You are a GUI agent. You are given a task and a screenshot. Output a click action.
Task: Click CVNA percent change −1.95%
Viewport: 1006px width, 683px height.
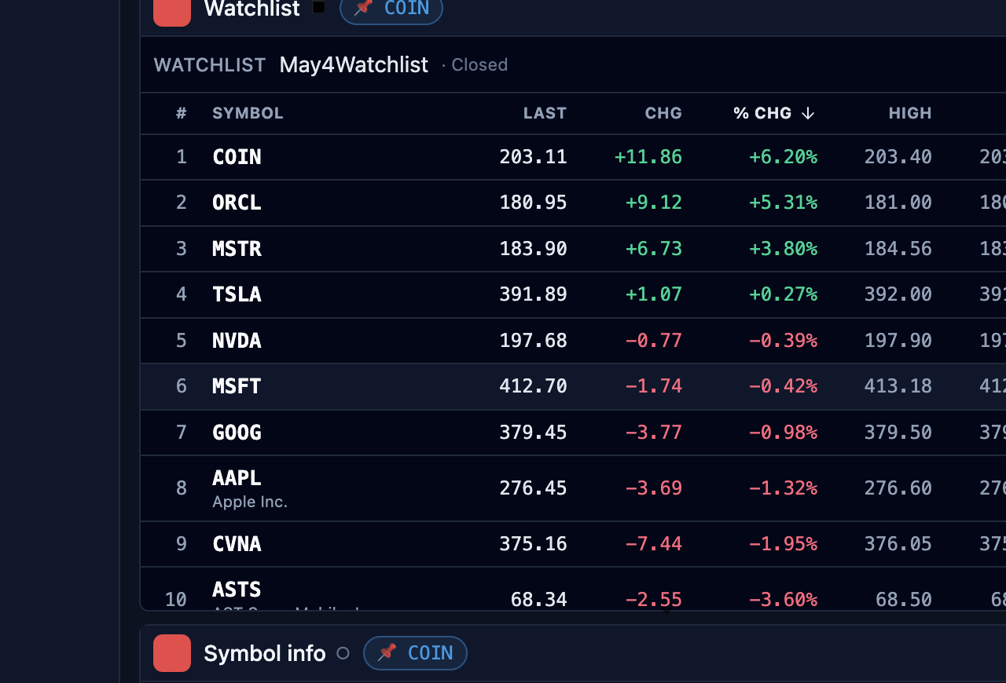[x=783, y=544]
